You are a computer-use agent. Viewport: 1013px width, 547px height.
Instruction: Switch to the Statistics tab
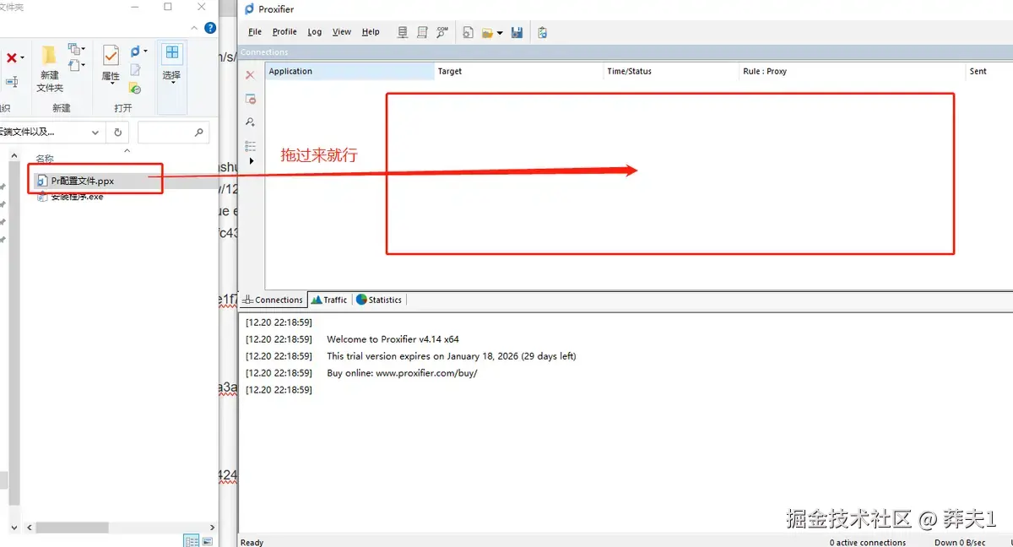pyautogui.click(x=379, y=300)
